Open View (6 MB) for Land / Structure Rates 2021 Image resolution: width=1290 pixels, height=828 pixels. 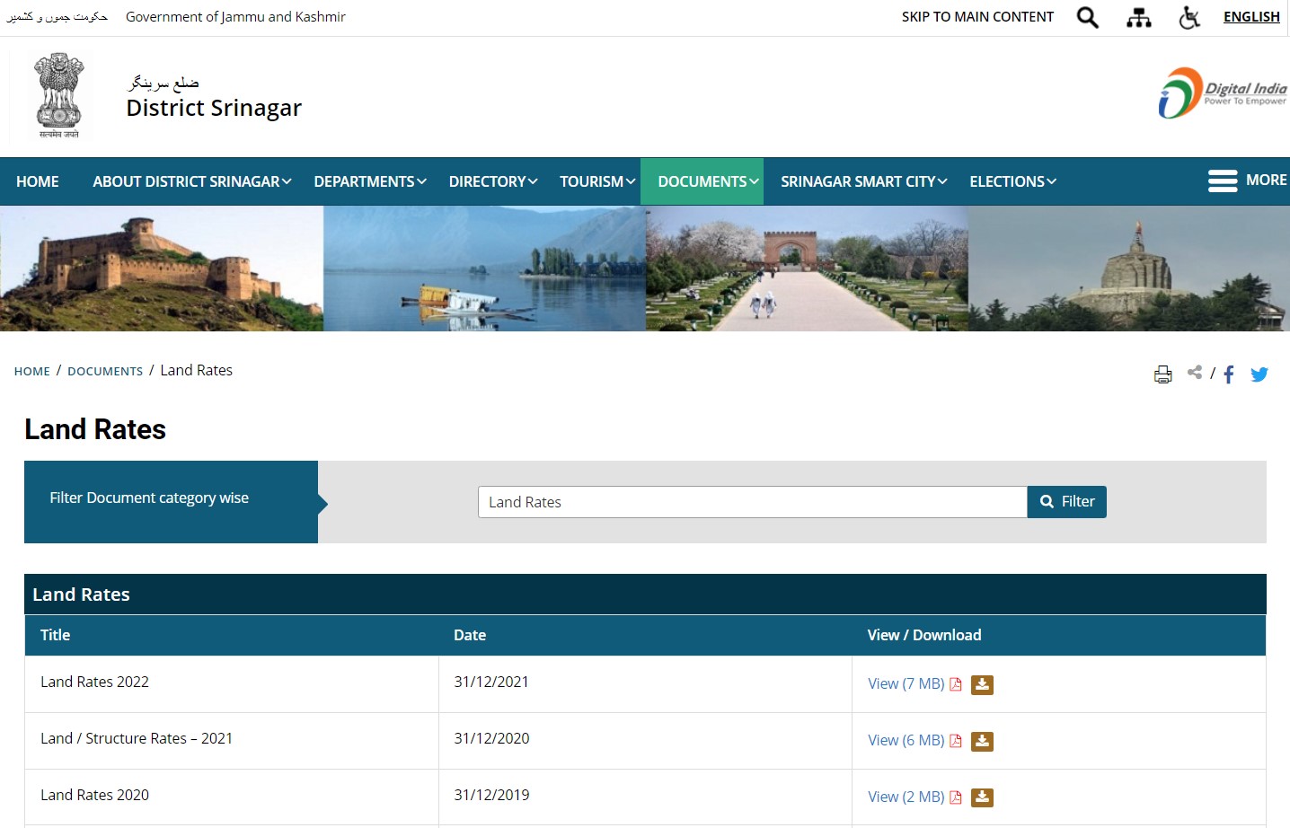906,740
